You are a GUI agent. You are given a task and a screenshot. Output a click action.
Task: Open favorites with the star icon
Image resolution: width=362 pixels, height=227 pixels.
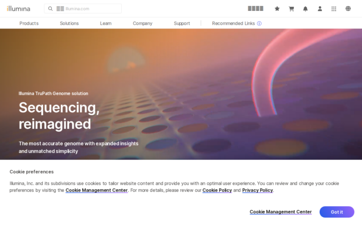277,8
